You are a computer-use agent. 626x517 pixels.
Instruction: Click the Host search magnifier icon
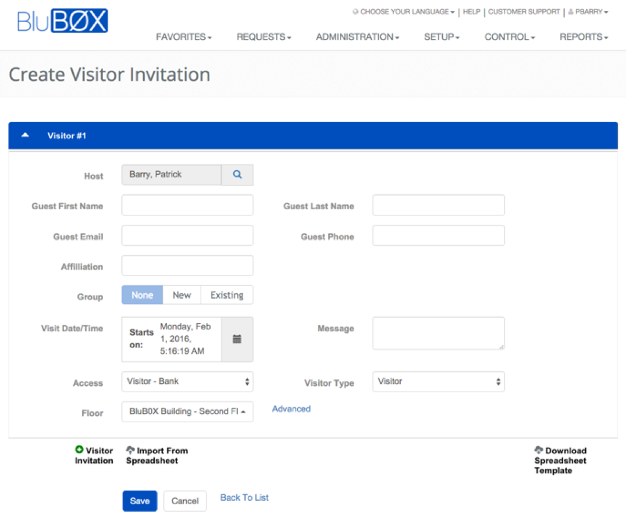237,174
